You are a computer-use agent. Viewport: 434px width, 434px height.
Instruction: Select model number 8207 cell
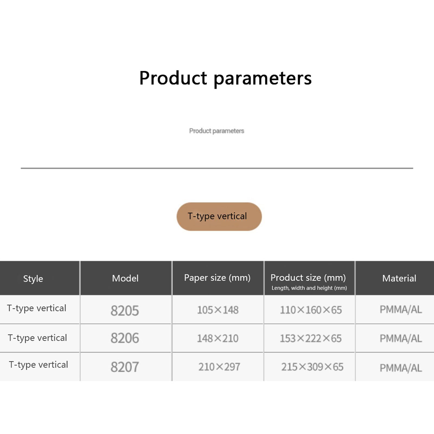coord(126,367)
